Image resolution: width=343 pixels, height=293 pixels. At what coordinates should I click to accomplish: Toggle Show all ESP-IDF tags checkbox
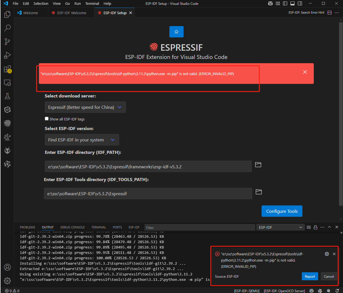click(x=47, y=119)
